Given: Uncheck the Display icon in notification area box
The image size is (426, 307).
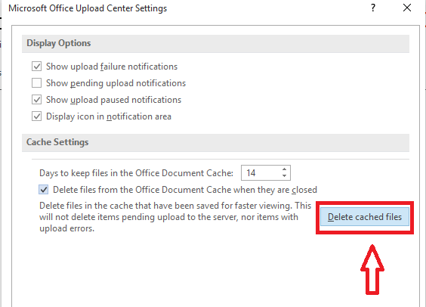Looking at the screenshot, I should [x=37, y=116].
